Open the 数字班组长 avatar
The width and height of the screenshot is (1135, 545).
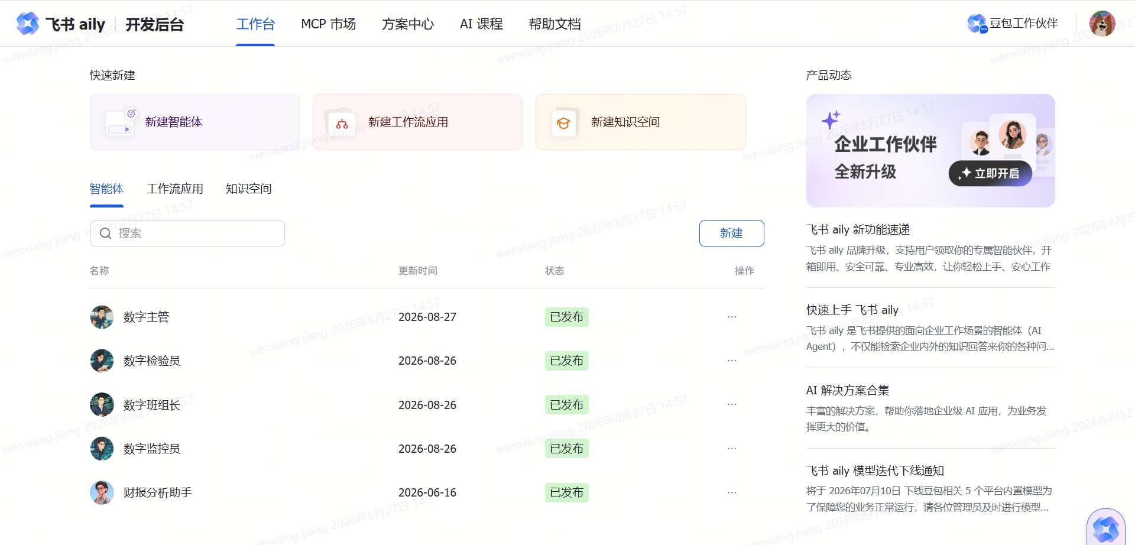[102, 405]
